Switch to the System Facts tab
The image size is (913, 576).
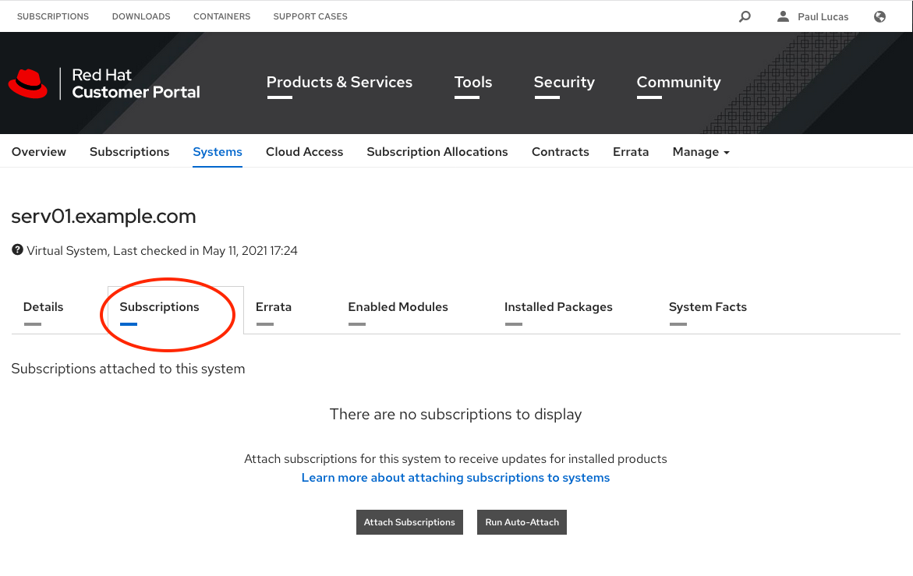pyautogui.click(x=707, y=307)
